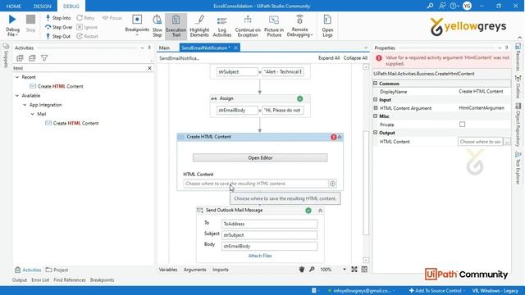Toggle Execution Trail highlighting

click(176, 25)
